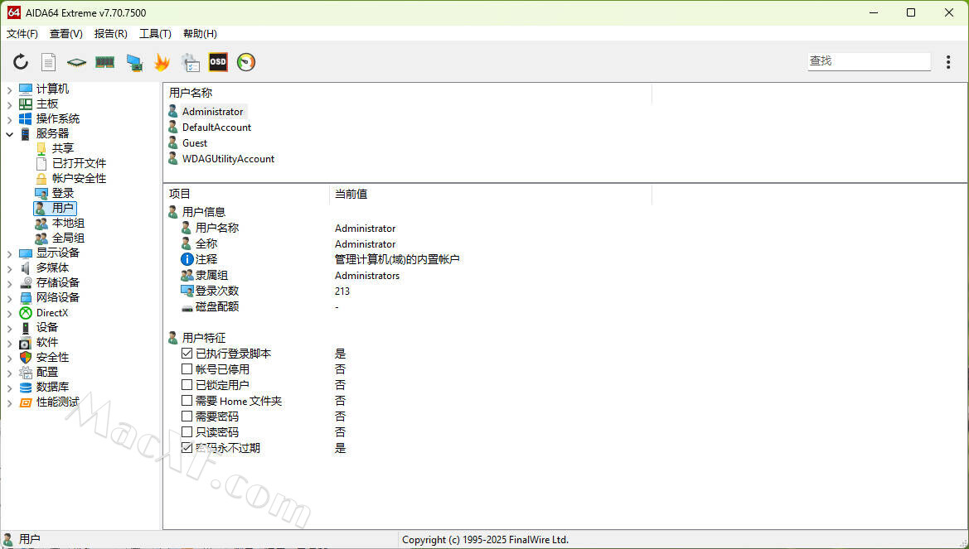Click the 登录次数 value 213
The height and width of the screenshot is (549, 969).
click(x=342, y=291)
